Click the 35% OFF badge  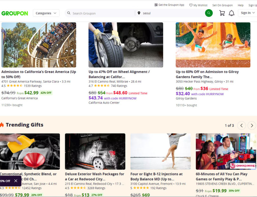pyautogui.click(x=234, y=191)
